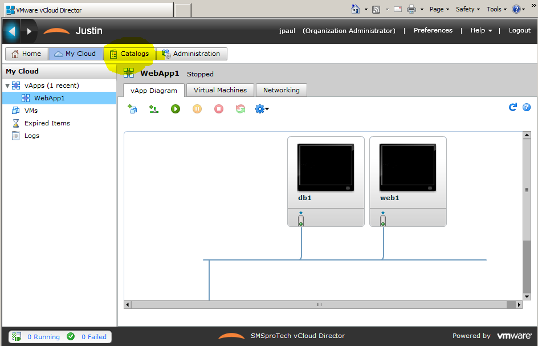Screen dimensions: 538x346
Task: Open the blue help question mark icon
Action: pos(527,107)
